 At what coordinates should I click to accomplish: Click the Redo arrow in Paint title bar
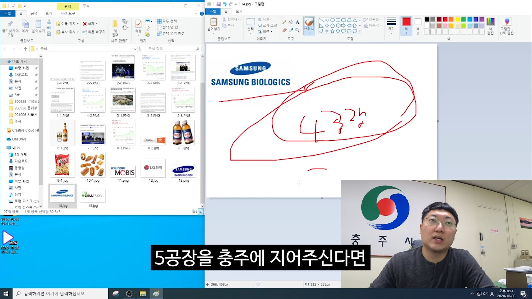pos(231,4)
